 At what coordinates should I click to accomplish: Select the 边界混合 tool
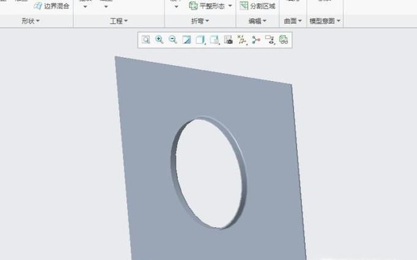coord(51,6)
